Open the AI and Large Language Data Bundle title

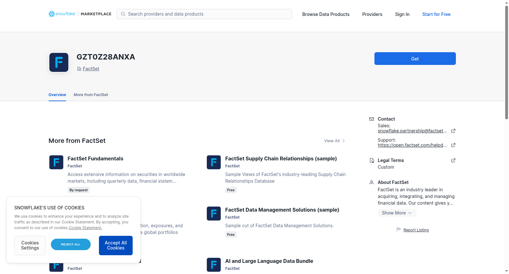(269, 261)
